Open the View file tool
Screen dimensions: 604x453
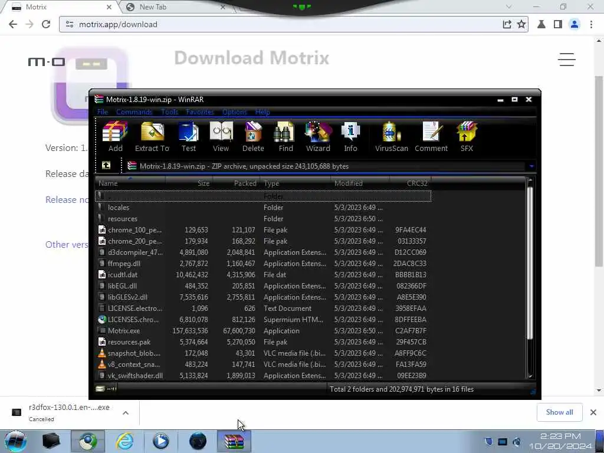click(x=221, y=137)
